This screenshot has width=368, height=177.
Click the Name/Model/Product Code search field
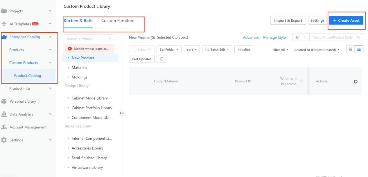pos(333,37)
